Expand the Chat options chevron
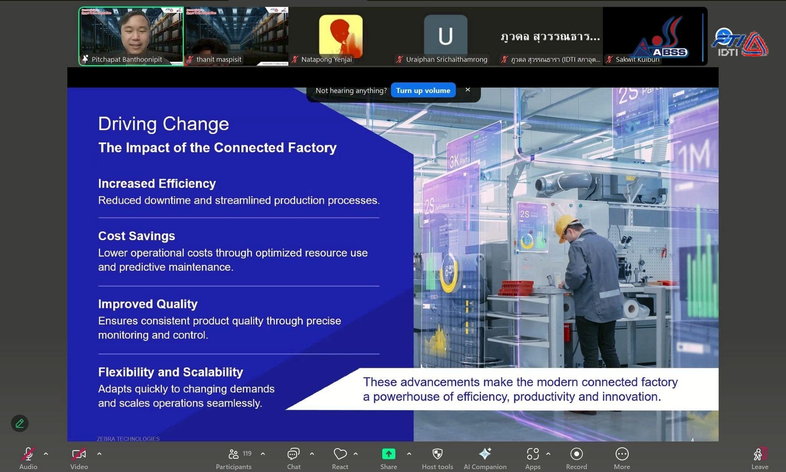 [312, 454]
